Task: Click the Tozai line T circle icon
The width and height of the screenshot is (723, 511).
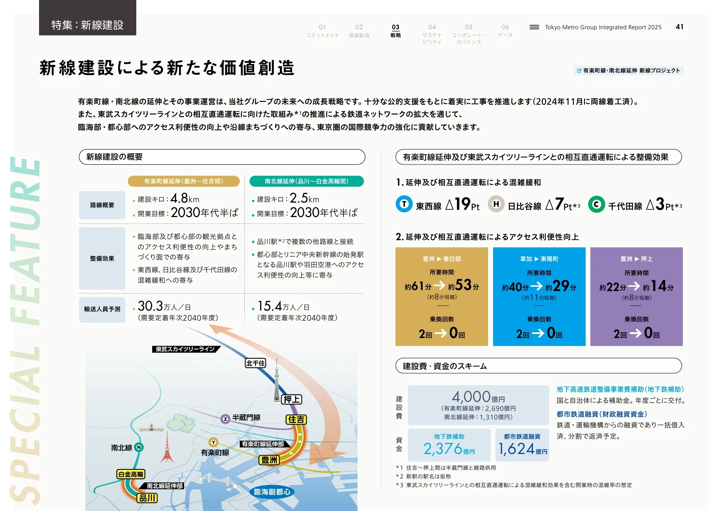Action: point(404,204)
